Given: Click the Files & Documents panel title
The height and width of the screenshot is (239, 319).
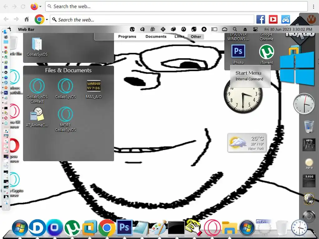Looking at the screenshot, I should point(68,70).
